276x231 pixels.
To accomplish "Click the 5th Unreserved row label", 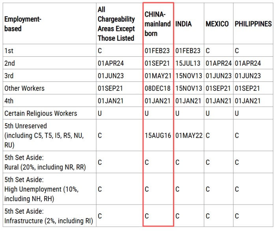I will point(43,135).
